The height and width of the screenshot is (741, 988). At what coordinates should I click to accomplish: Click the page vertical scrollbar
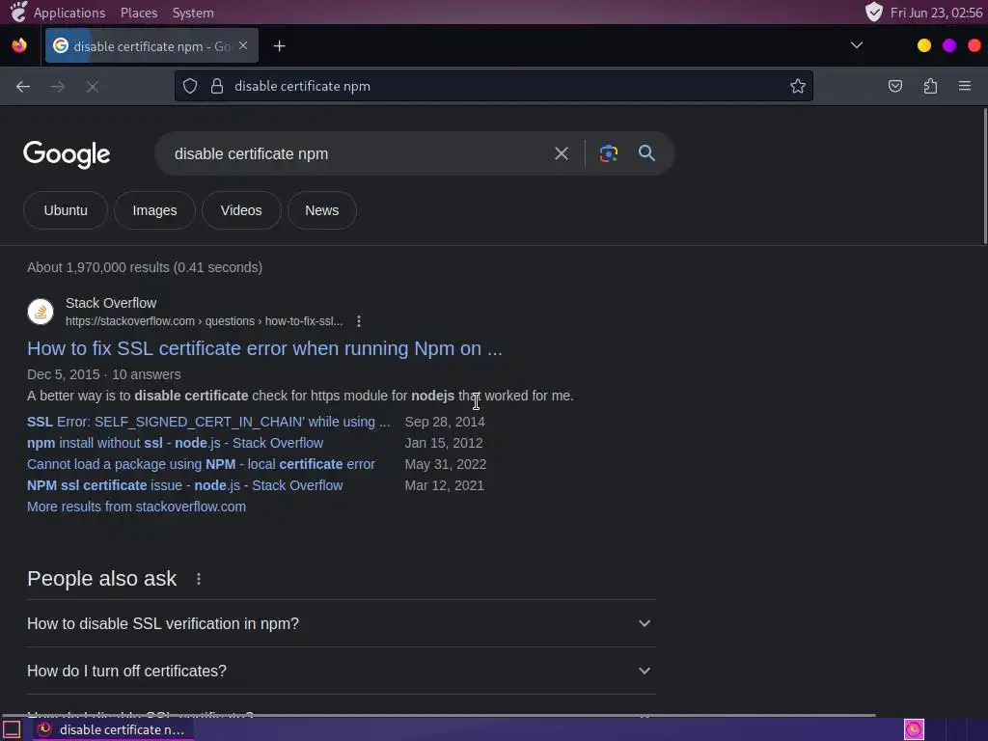pos(985,177)
